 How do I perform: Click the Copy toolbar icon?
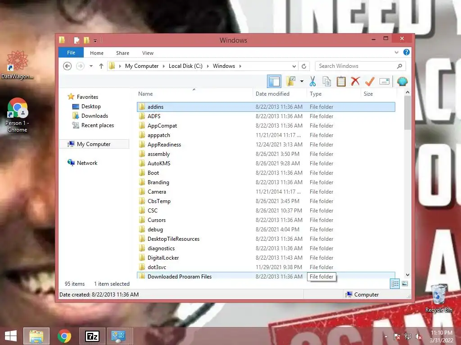[327, 81]
